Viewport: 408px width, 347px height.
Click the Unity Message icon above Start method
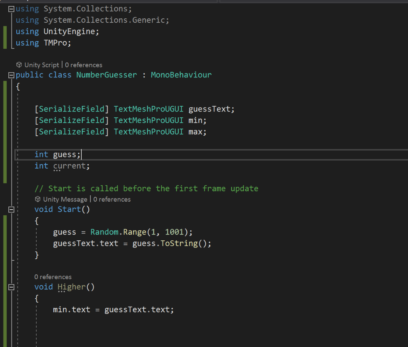click(x=37, y=199)
